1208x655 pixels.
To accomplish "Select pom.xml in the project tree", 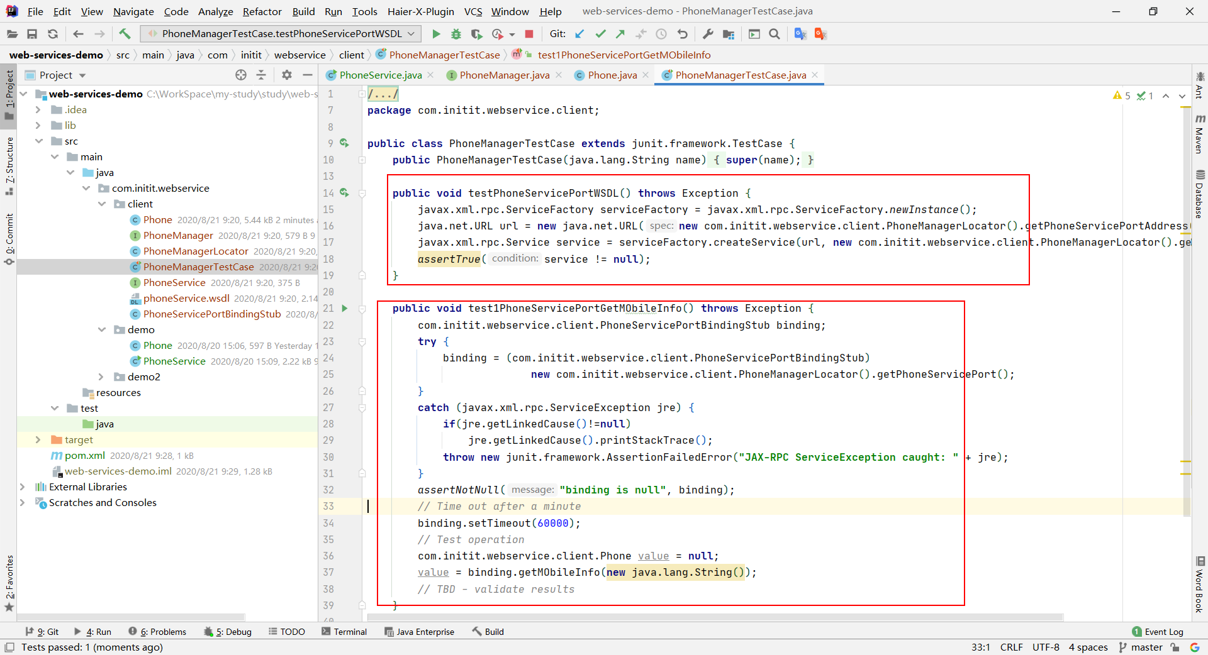I will [x=84, y=455].
